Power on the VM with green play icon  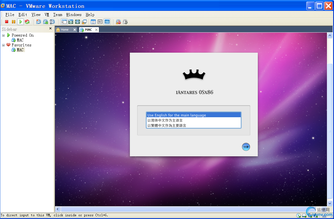coord(20,22)
